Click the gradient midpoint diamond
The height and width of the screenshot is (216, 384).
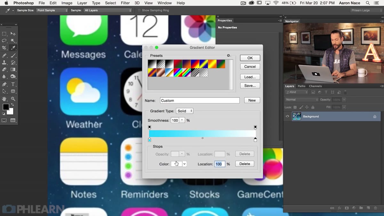[203, 138]
